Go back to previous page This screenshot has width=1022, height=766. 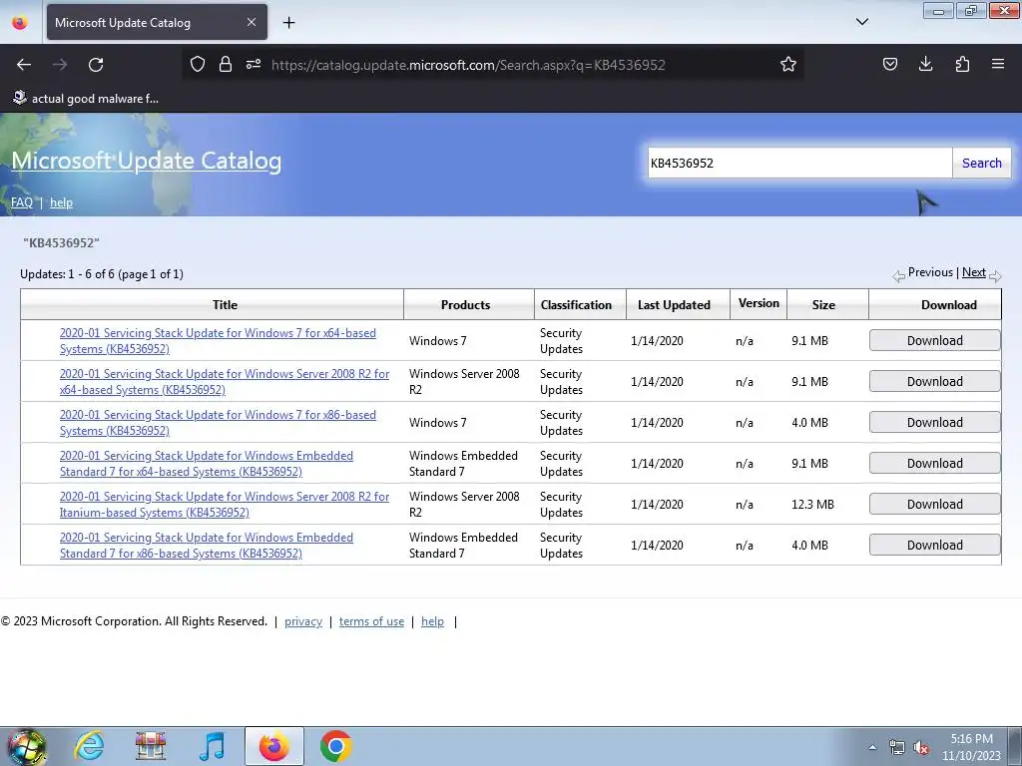[24, 65]
